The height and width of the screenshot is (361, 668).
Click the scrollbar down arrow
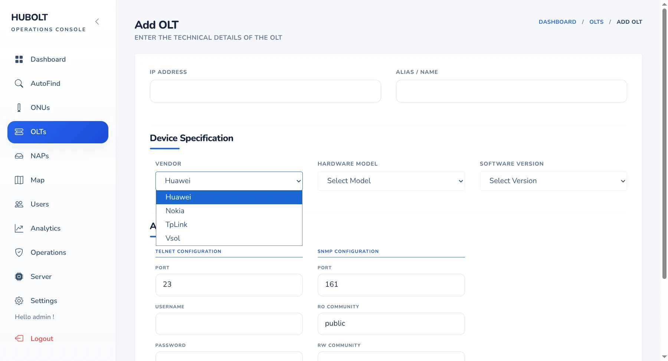tap(664, 357)
